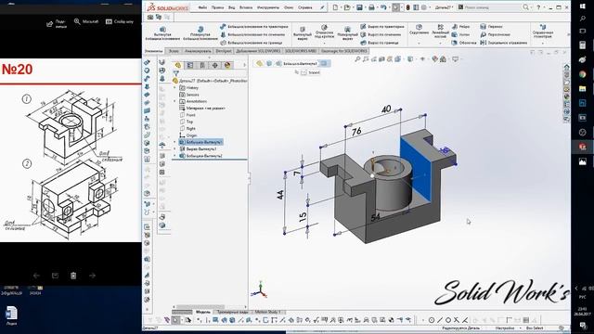This screenshot has height=334, width=594.
Task: Open the DisplayManager color-ball tab
Action: tap(227, 65)
